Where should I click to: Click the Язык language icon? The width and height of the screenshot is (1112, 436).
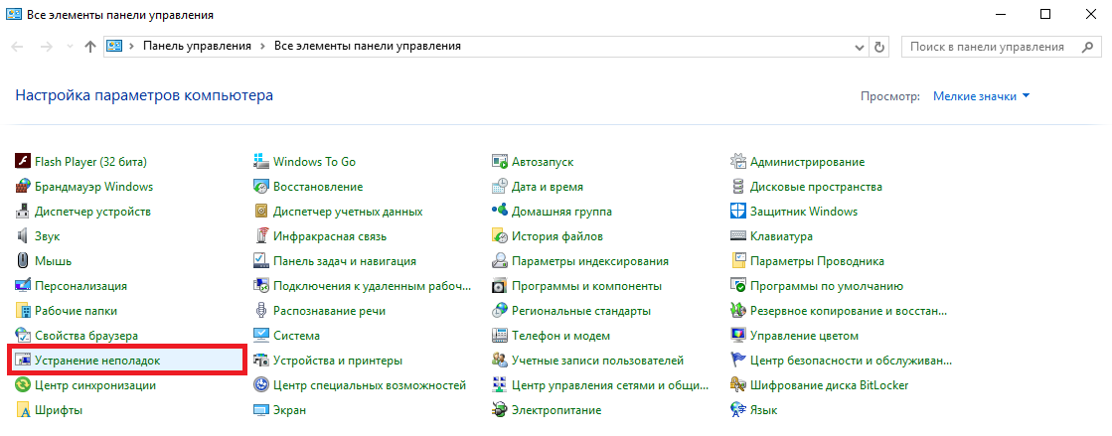tap(738, 410)
